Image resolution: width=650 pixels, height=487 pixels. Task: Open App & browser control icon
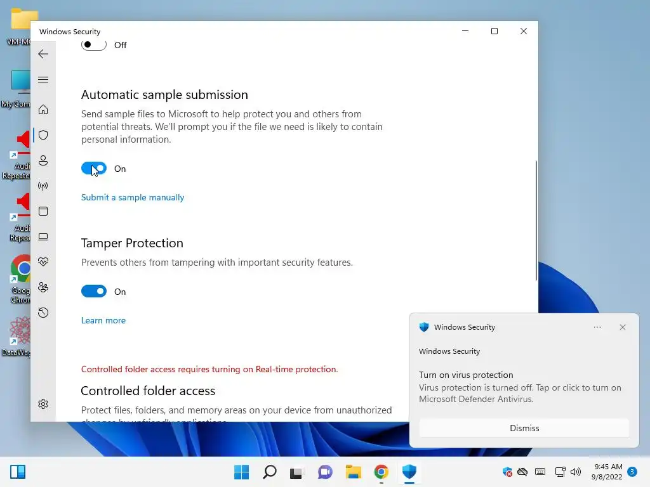pos(43,211)
